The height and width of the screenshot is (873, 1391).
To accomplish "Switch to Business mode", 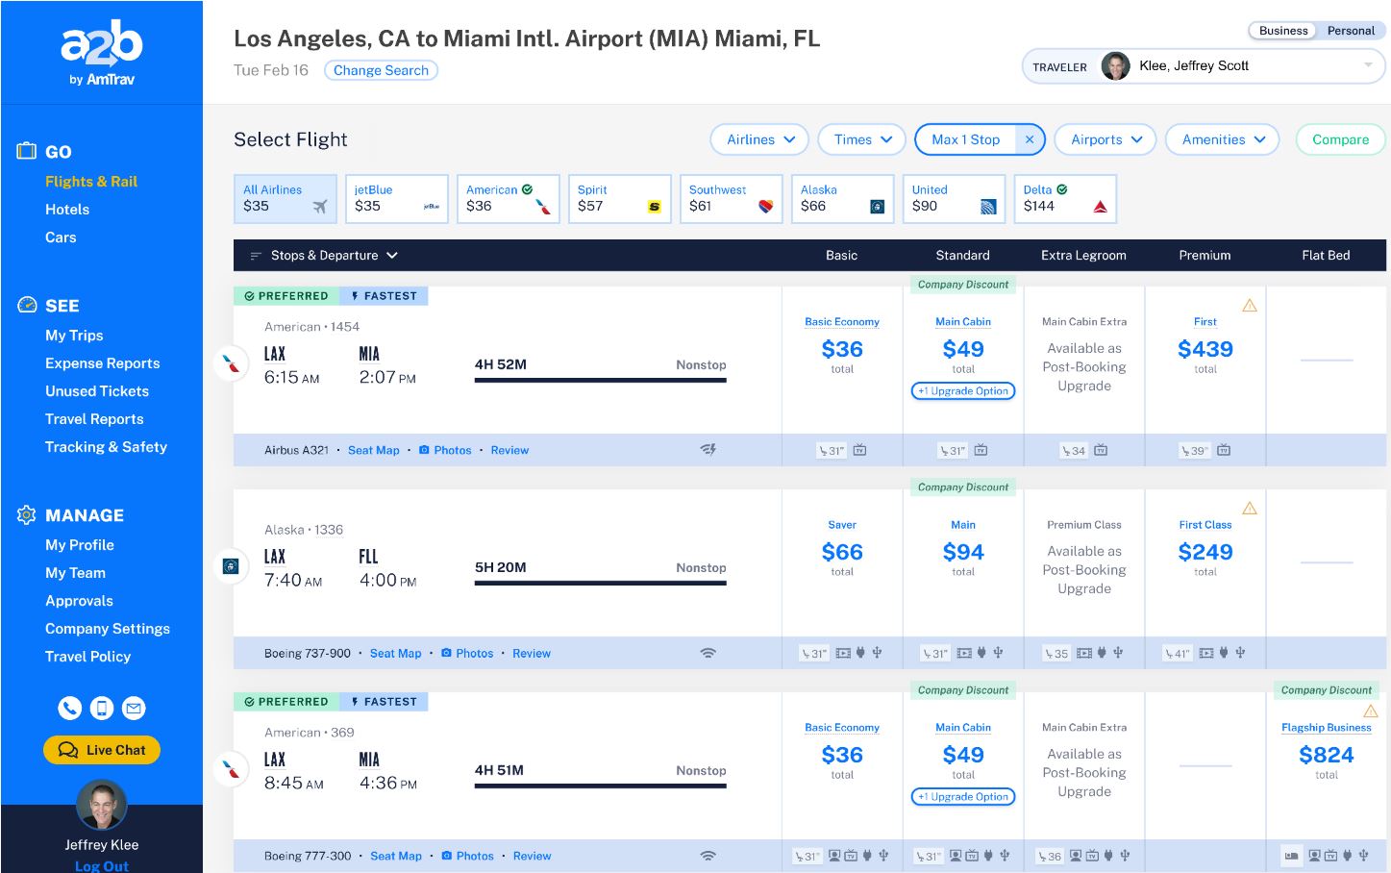I will (x=1283, y=31).
